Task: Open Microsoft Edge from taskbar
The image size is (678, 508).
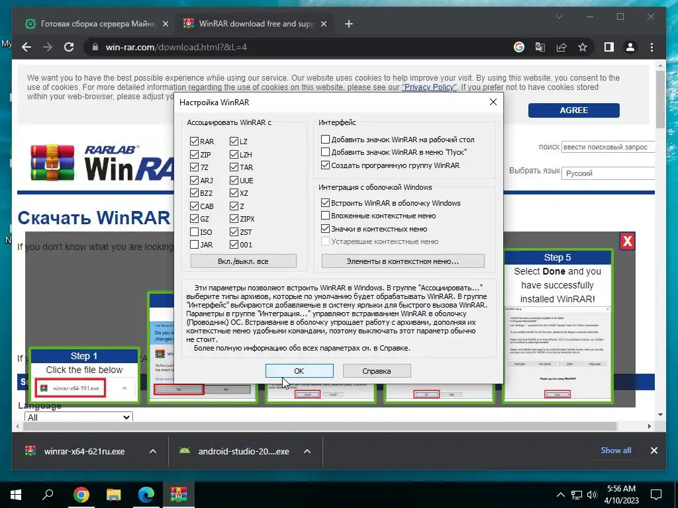Action: coord(146,494)
